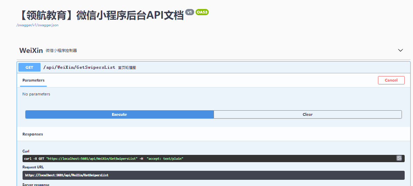
Task: Collapse the WeiXin section chevron
Action: [x=401, y=50]
